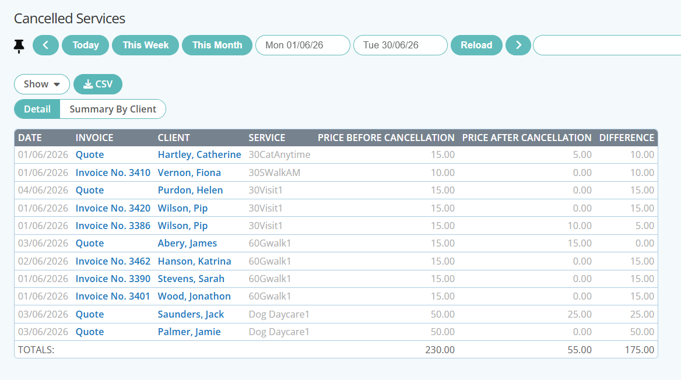This screenshot has width=681, height=380.
Task: Click the end date field Tue 30/06/26
Action: click(401, 45)
